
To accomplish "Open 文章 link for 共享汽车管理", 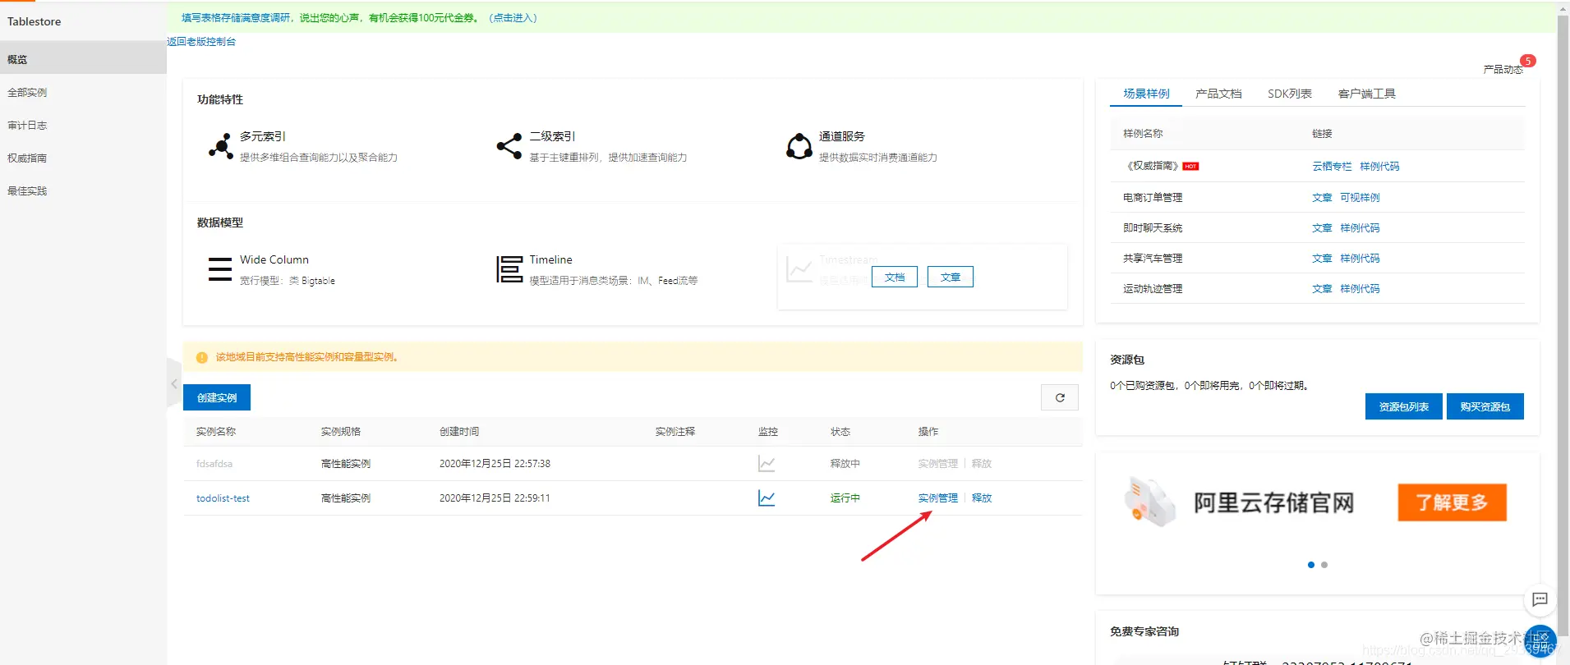I will pos(1322,258).
